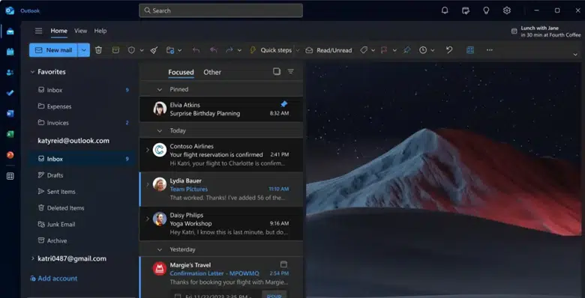585x298 pixels.
Task: Collapse the Favorites section
Action: 32,72
